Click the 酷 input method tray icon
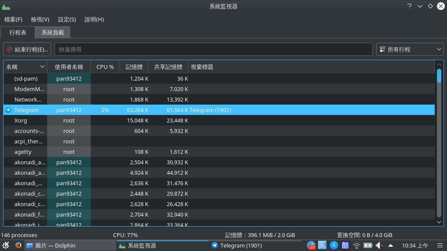This screenshot has width=447, height=251. pyautogui.click(x=345, y=245)
